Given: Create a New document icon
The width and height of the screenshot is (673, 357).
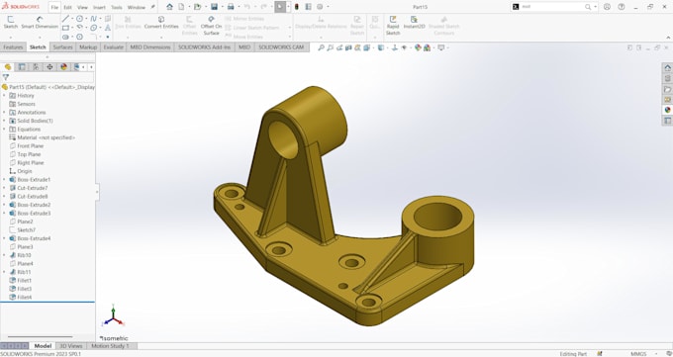Looking at the screenshot, I should (x=181, y=7).
